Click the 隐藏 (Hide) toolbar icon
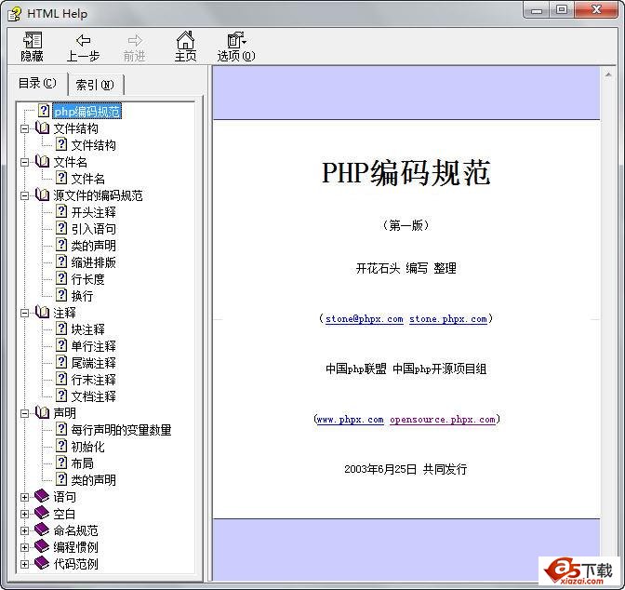This screenshot has width=625, height=590. pos(33,40)
